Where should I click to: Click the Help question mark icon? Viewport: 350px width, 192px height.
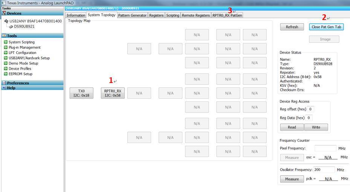tap(4, 88)
